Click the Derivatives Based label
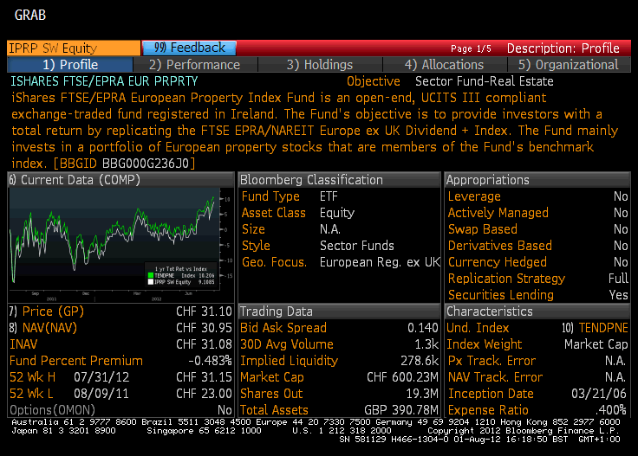 click(500, 246)
